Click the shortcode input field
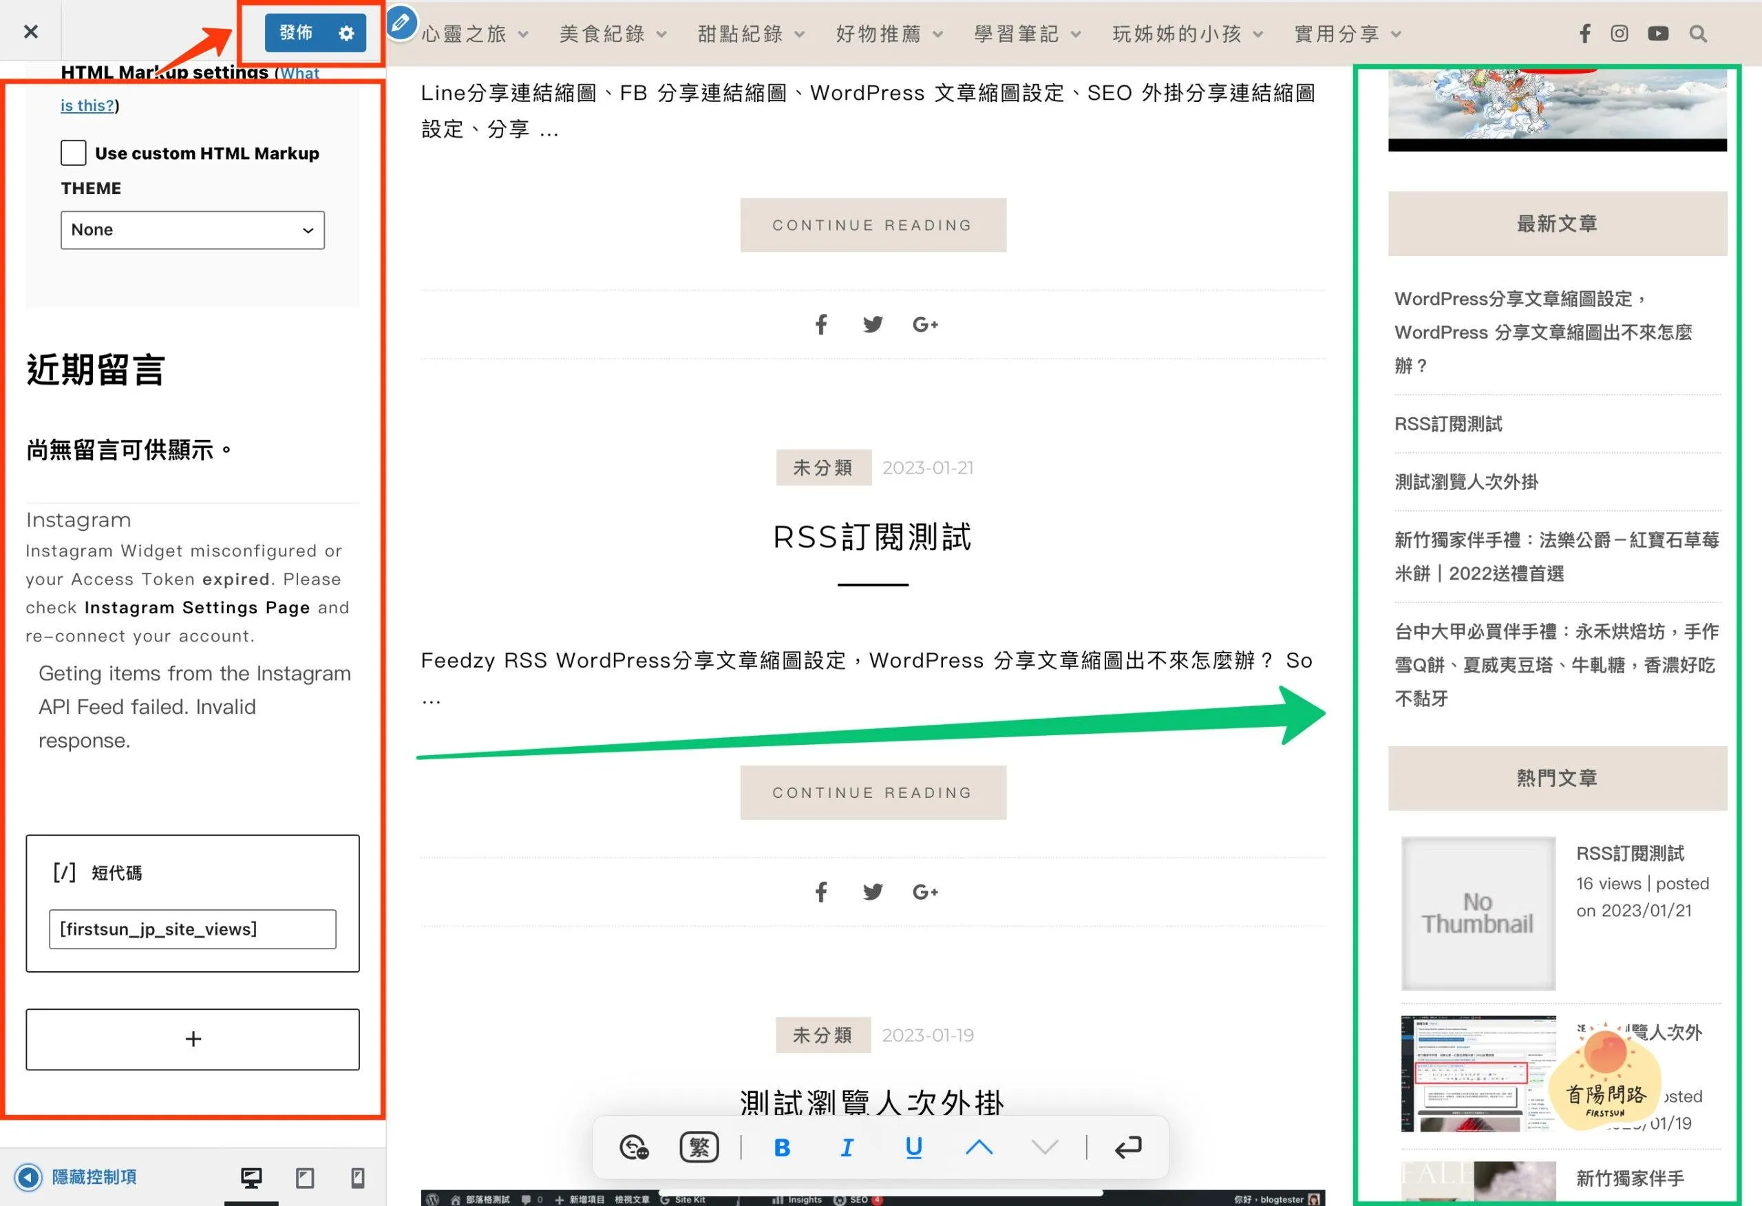The image size is (1762, 1206). tap(193, 929)
